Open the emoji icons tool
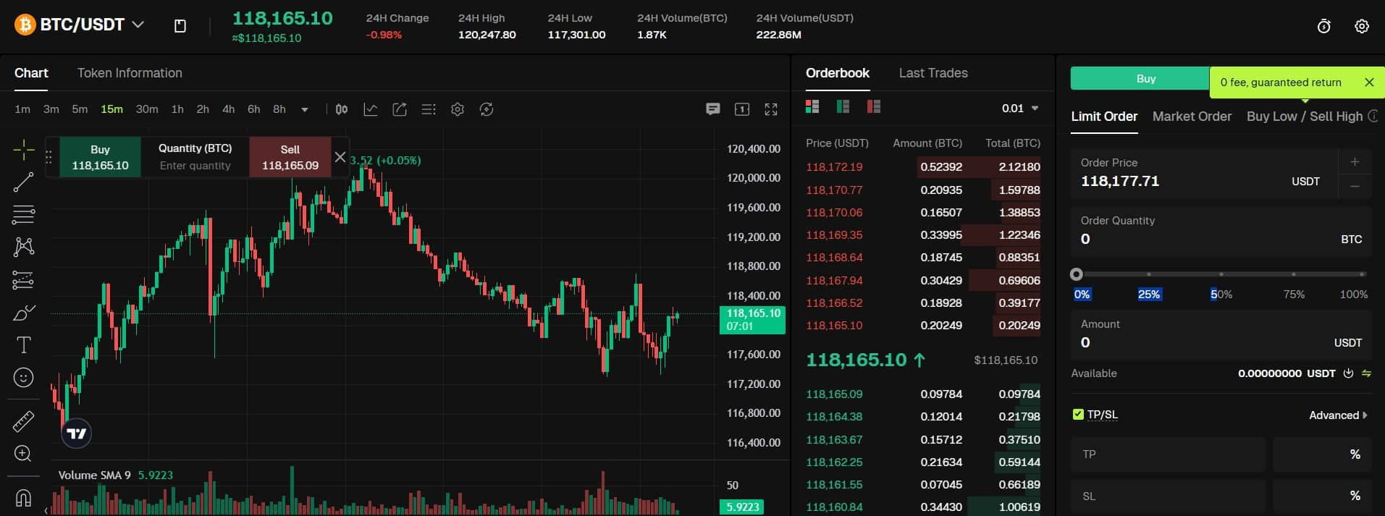The image size is (1385, 516). [x=24, y=378]
